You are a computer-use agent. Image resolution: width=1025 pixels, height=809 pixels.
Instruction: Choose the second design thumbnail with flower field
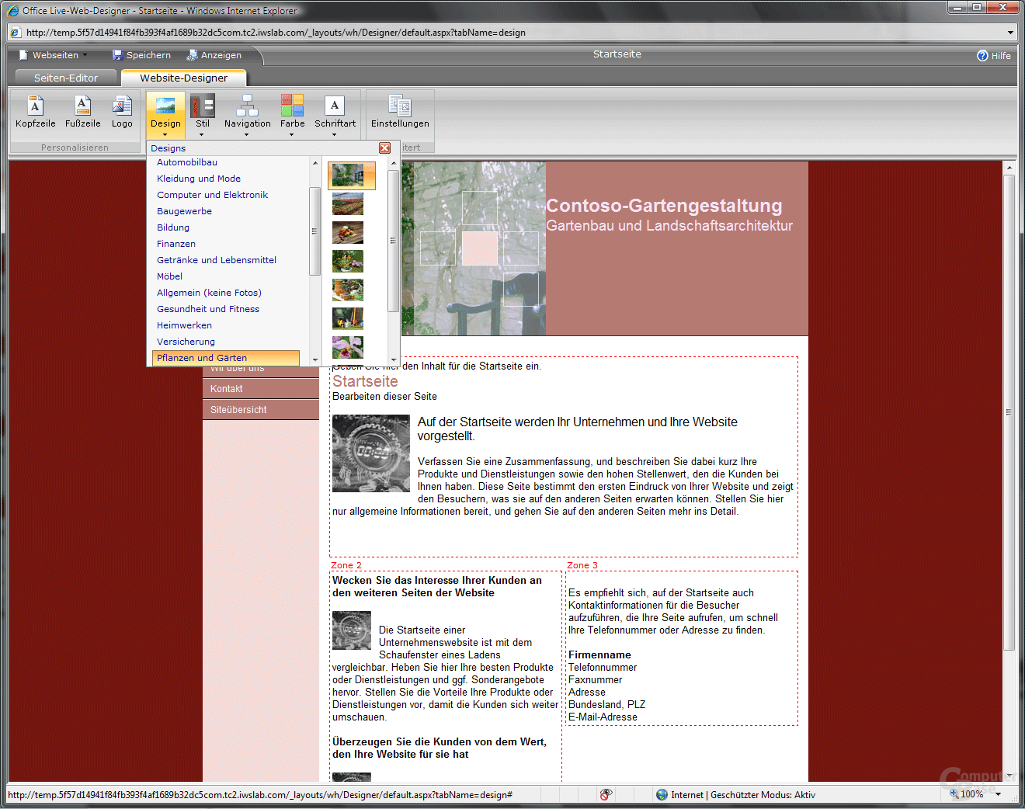(x=348, y=204)
